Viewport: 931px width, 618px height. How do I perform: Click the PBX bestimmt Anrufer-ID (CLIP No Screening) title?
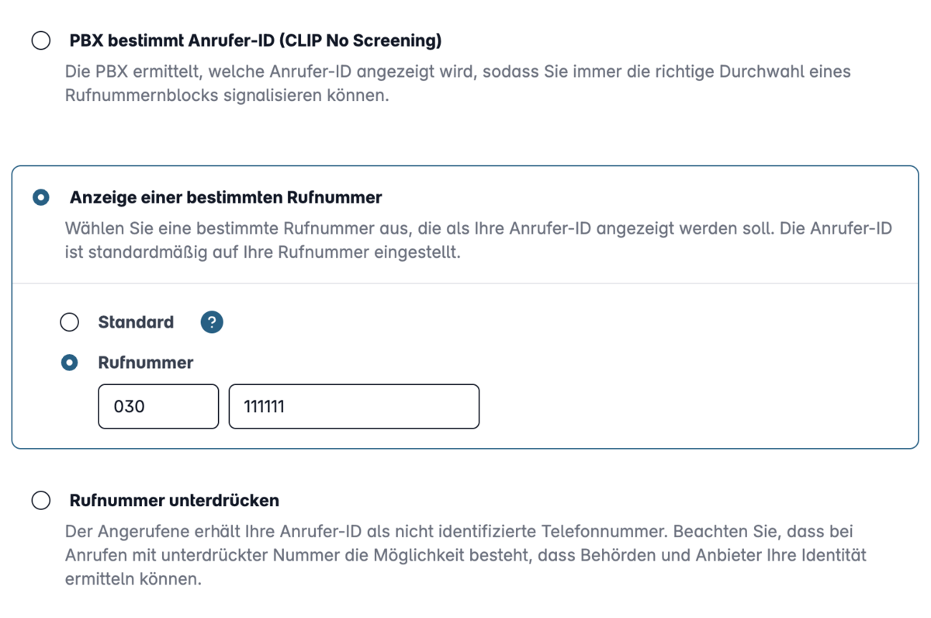pyautogui.click(x=255, y=40)
